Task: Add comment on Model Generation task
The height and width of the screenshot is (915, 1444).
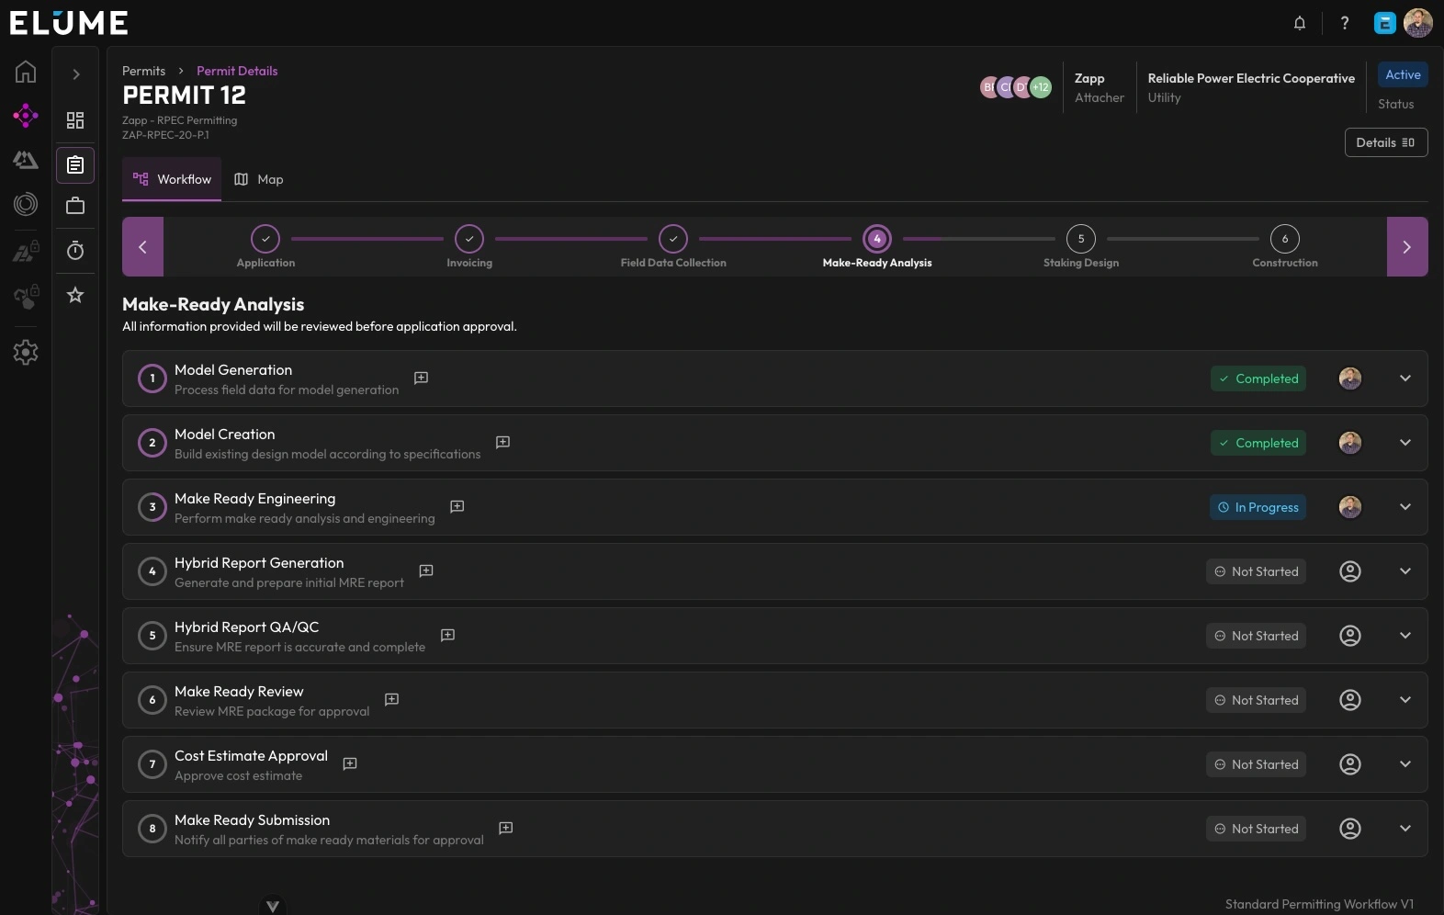Action: (421, 378)
